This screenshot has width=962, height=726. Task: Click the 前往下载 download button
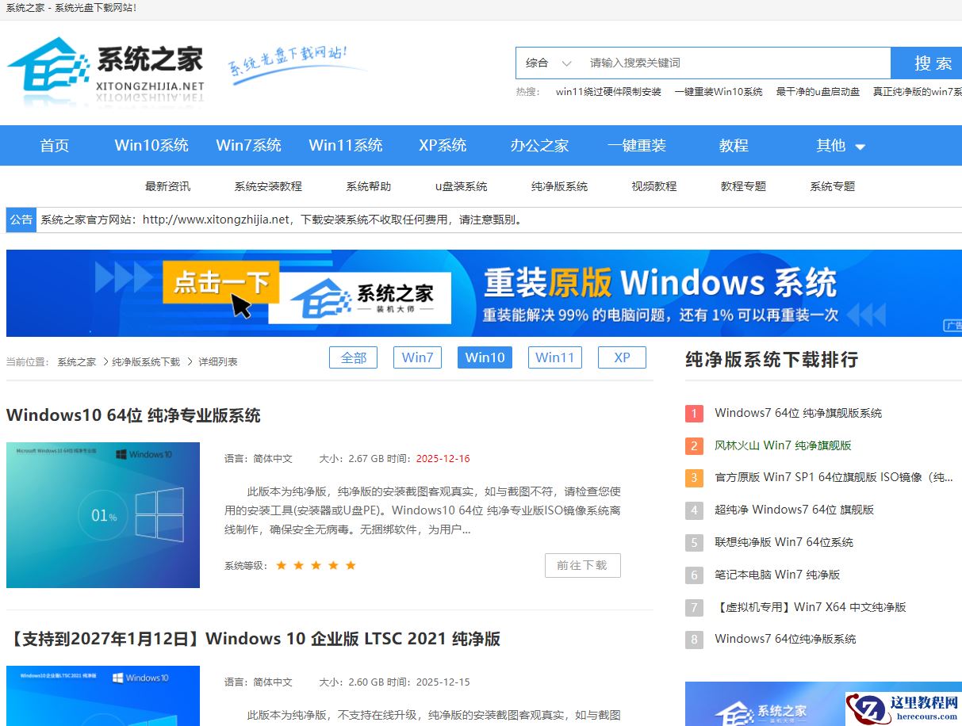(582, 565)
